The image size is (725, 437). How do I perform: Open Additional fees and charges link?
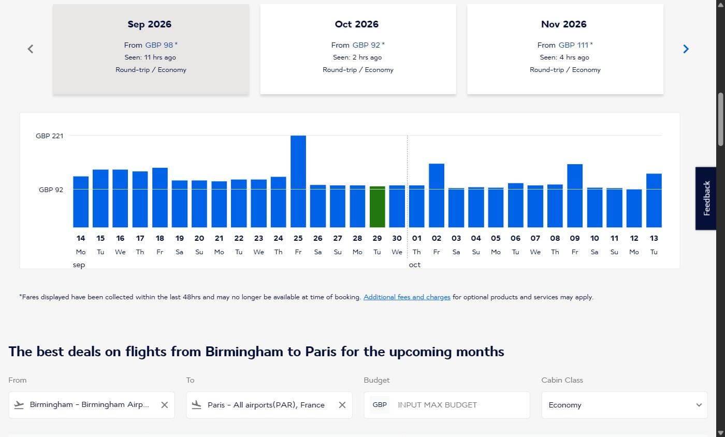click(x=407, y=297)
